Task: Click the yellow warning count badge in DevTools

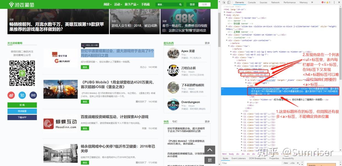Action: tap(328, 2)
